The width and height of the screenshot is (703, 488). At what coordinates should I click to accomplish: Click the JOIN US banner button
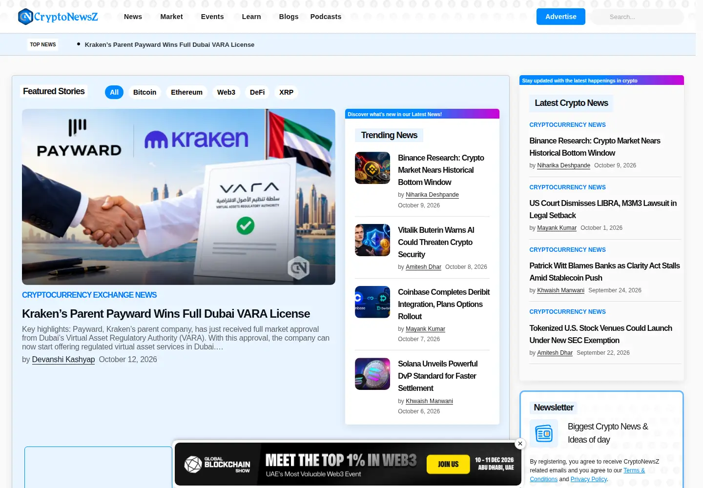(448, 464)
